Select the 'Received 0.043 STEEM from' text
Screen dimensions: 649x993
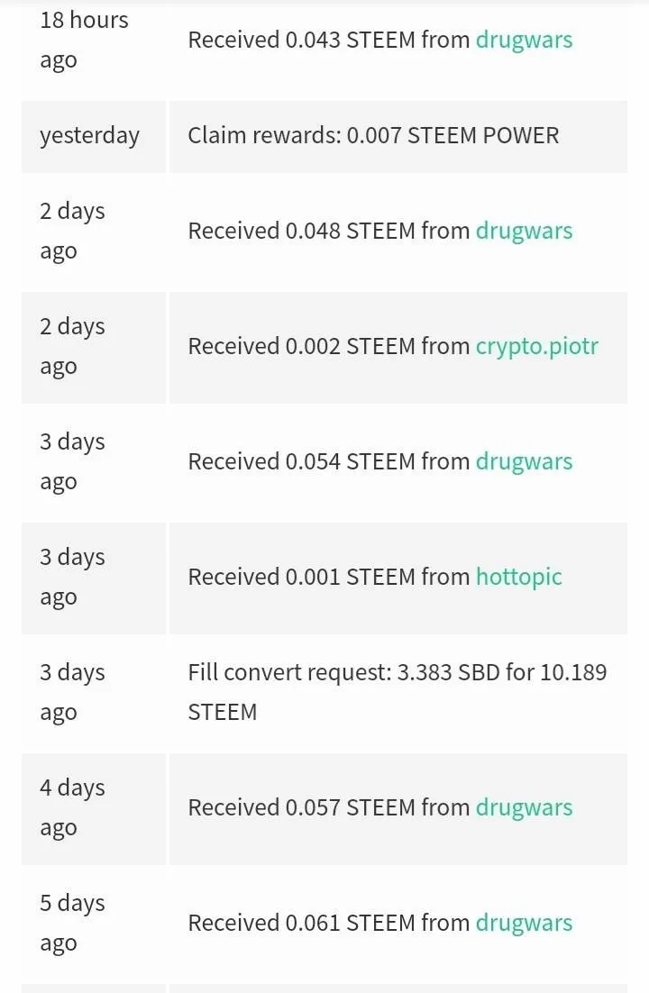coord(329,41)
